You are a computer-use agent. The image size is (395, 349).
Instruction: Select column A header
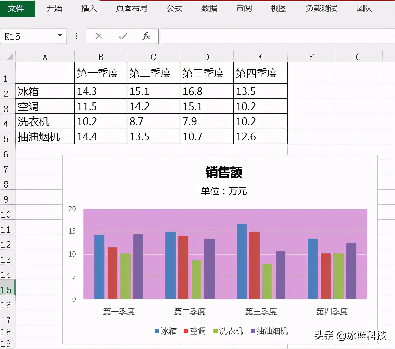coord(45,57)
